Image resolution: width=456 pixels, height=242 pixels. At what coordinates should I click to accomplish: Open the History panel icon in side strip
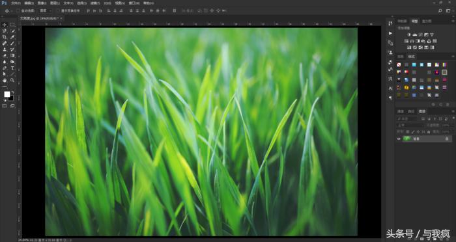(x=390, y=23)
